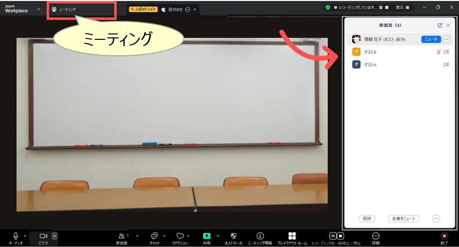
Task: Toggle the Audio (オーディオ) microphone
Action: [16, 236]
